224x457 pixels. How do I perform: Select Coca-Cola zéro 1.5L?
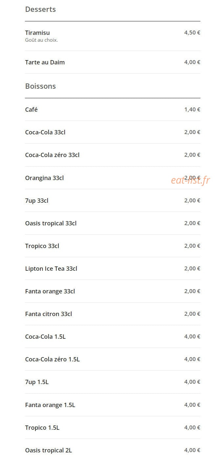pyautogui.click(x=112, y=359)
